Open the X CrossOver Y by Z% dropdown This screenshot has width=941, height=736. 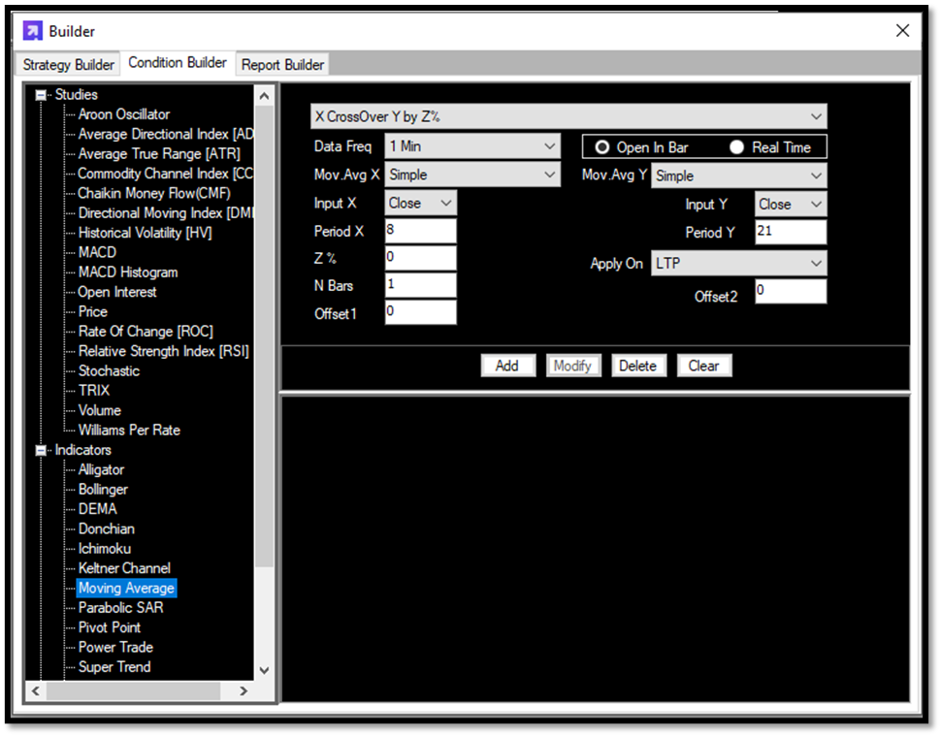(x=568, y=116)
